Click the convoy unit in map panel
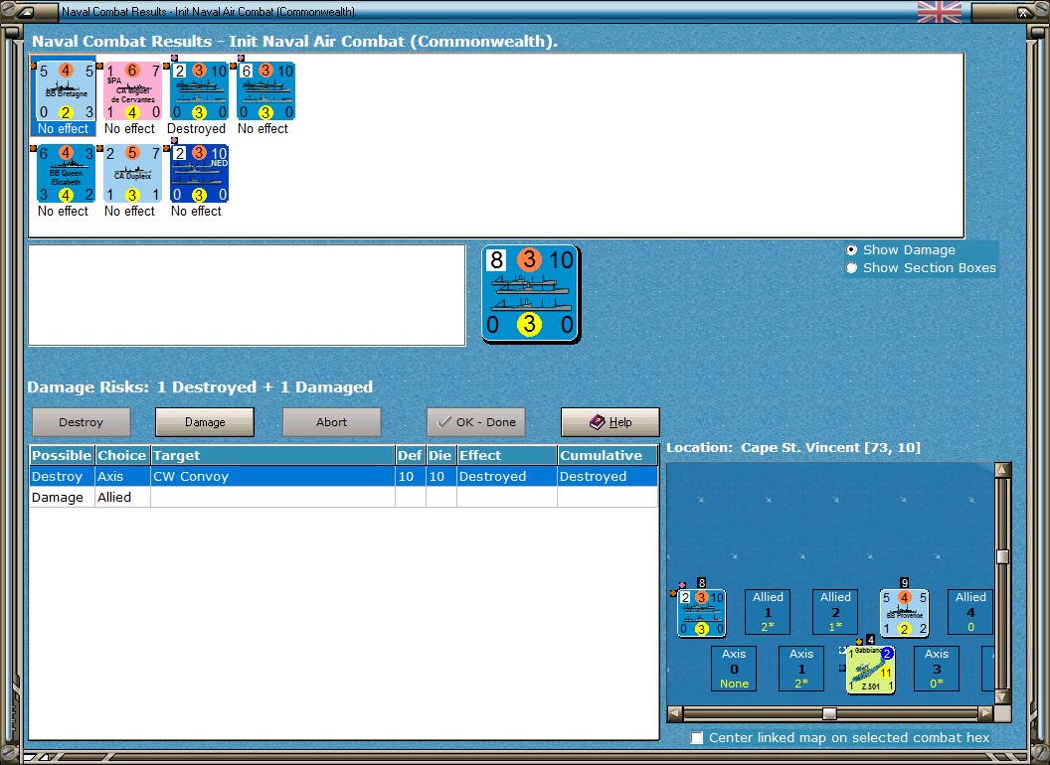This screenshot has height=765, width=1050. (701, 612)
